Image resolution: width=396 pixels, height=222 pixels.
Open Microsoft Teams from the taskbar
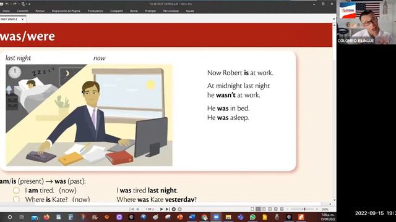click(241, 217)
